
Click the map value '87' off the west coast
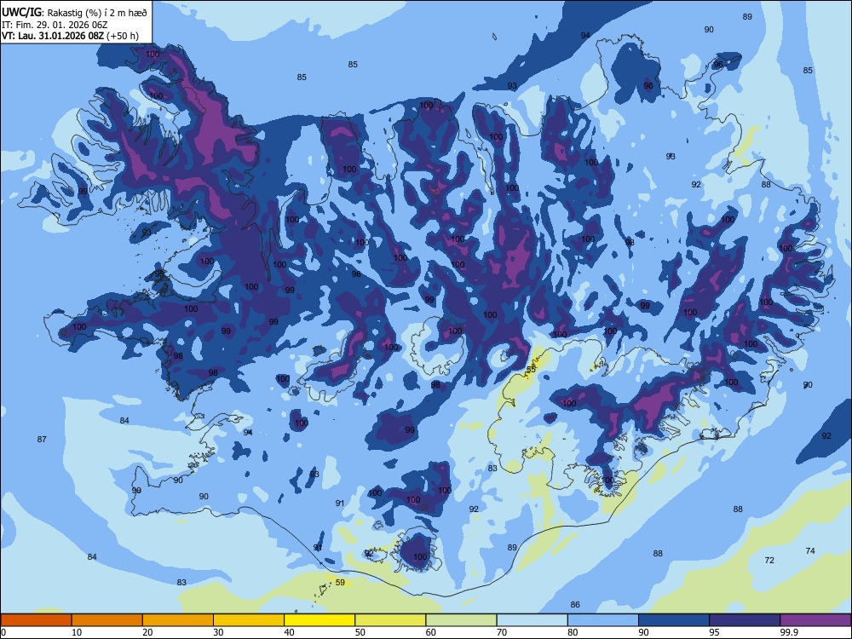(42, 439)
